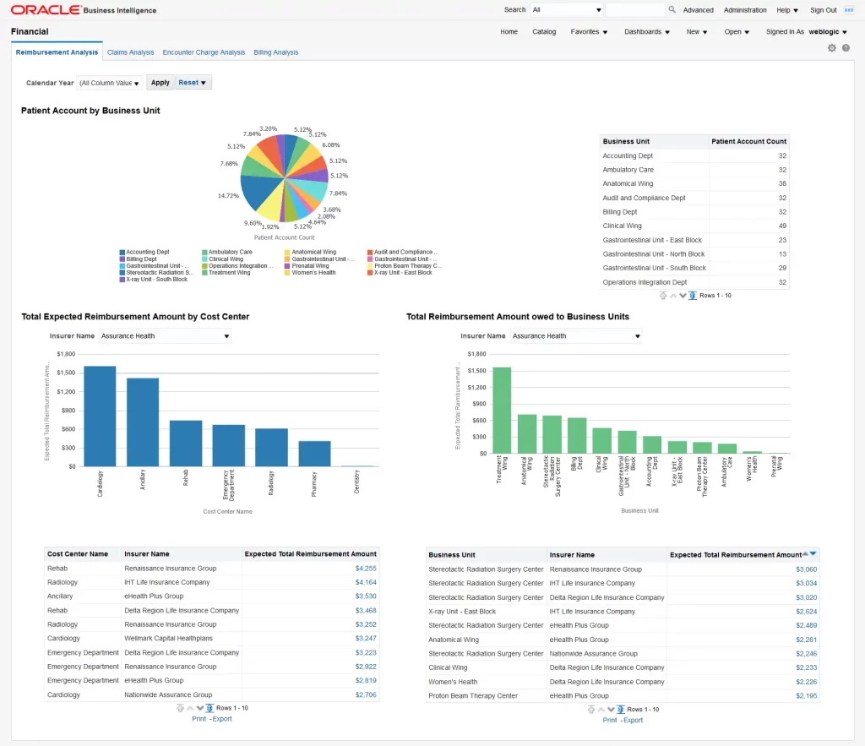Display maximum rows in Business Units reimbursement table
Viewport: 865px width, 746px height.
point(621,710)
